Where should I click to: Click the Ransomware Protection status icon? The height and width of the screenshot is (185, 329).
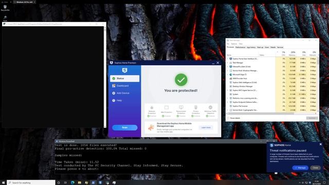click(x=181, y=107)
